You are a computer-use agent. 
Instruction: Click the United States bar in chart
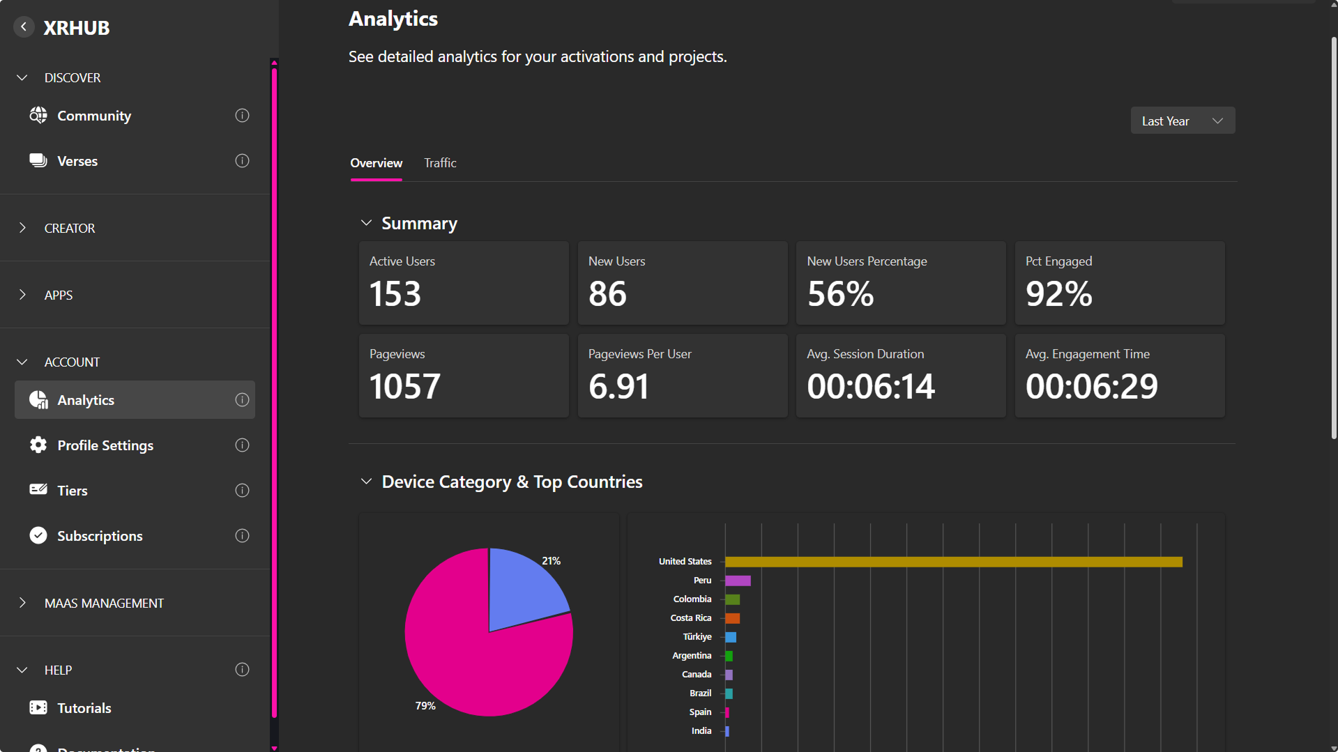pos(953,562)
